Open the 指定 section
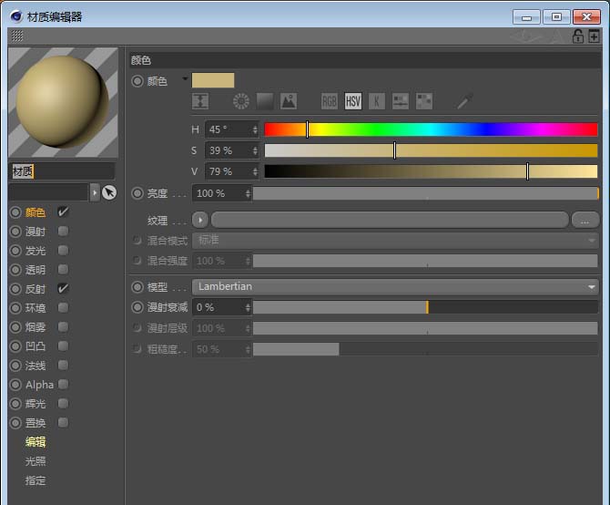610x505 pixels. pyautogui.click(x=36, y=480)
